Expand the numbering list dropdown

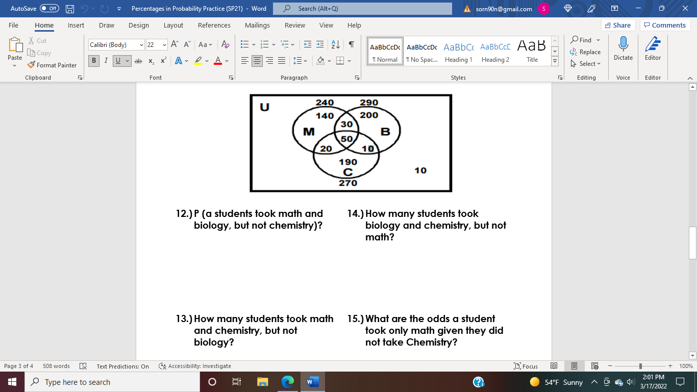(273, 44)
